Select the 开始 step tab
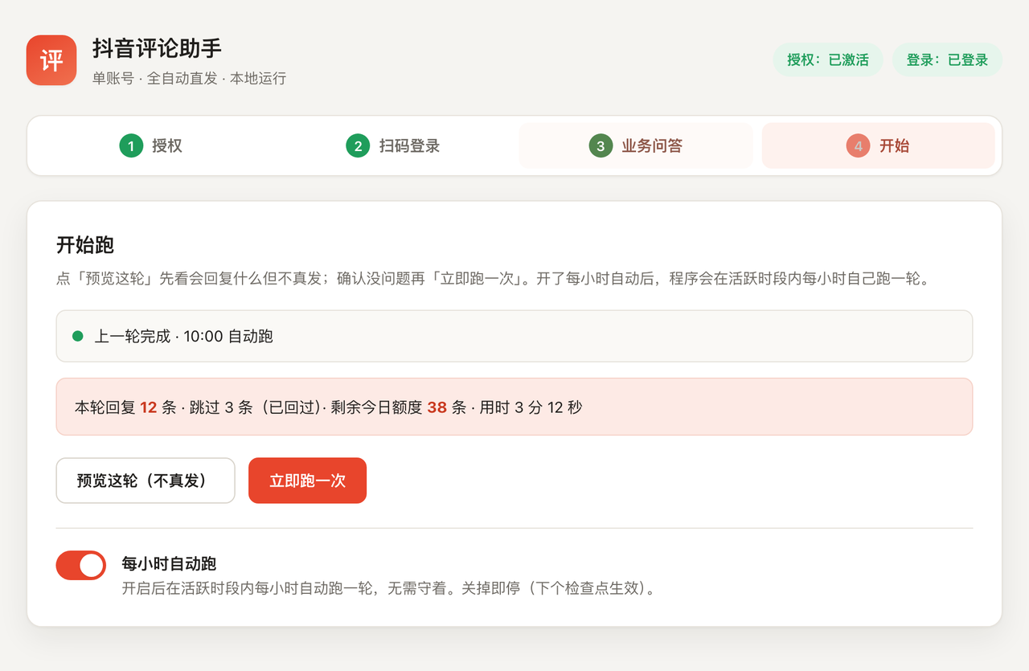Screen dimensions: 1029x671 878,145
